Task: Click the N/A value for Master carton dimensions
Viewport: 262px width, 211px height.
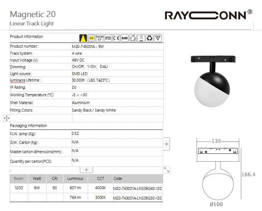Action: (75, 151)
